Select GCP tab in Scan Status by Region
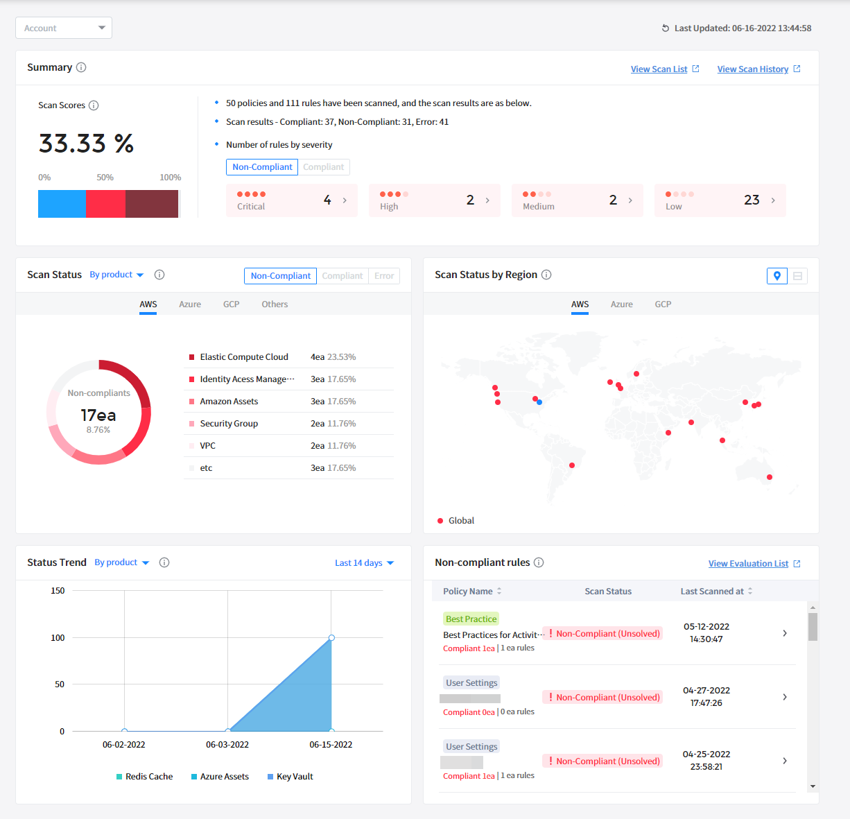 point(663,304)
